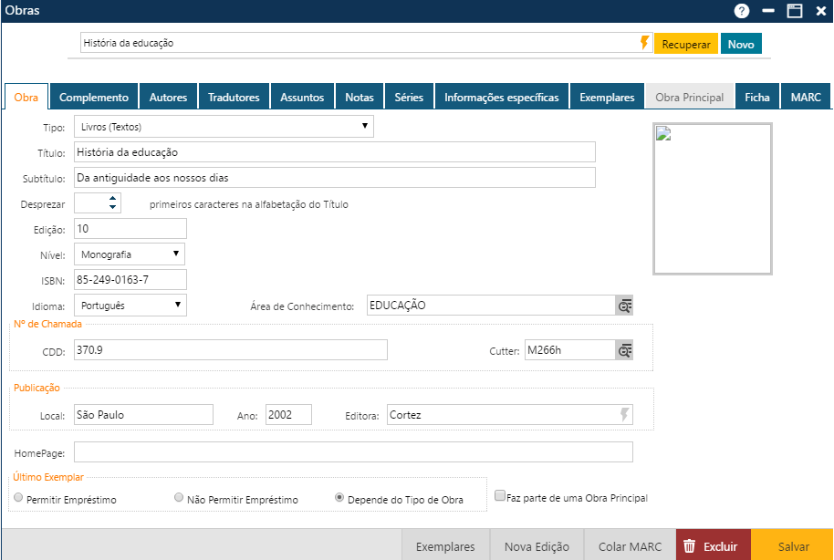
Task: Open the MARC tab
Action: pos(805,97)
